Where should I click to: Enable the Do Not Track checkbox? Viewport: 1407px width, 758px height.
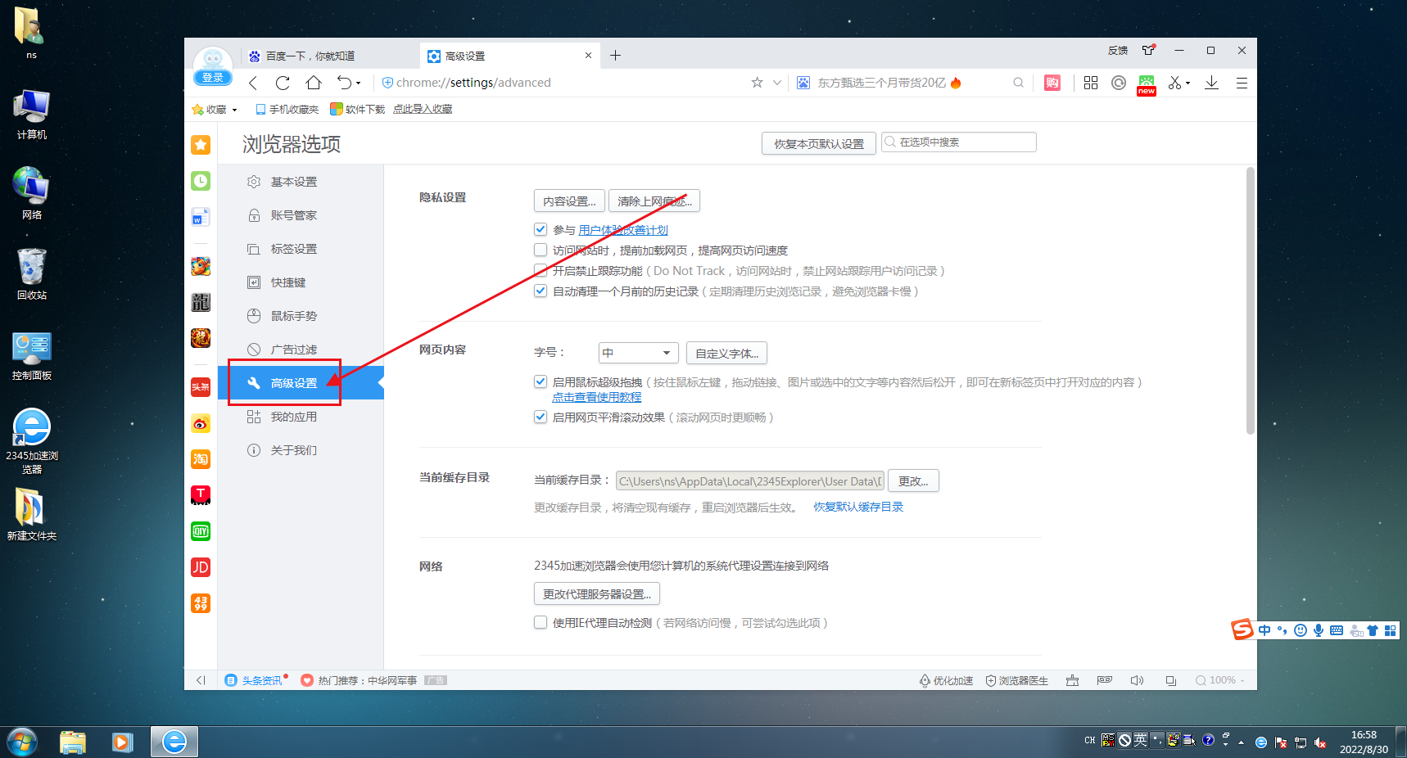541,270
